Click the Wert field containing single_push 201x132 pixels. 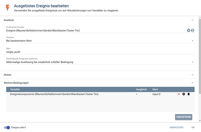[x=99, y=52]
